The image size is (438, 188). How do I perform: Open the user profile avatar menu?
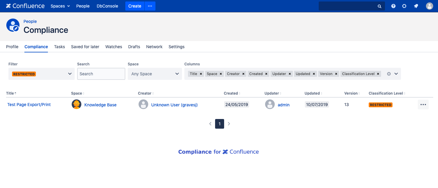tap(429, 6)
